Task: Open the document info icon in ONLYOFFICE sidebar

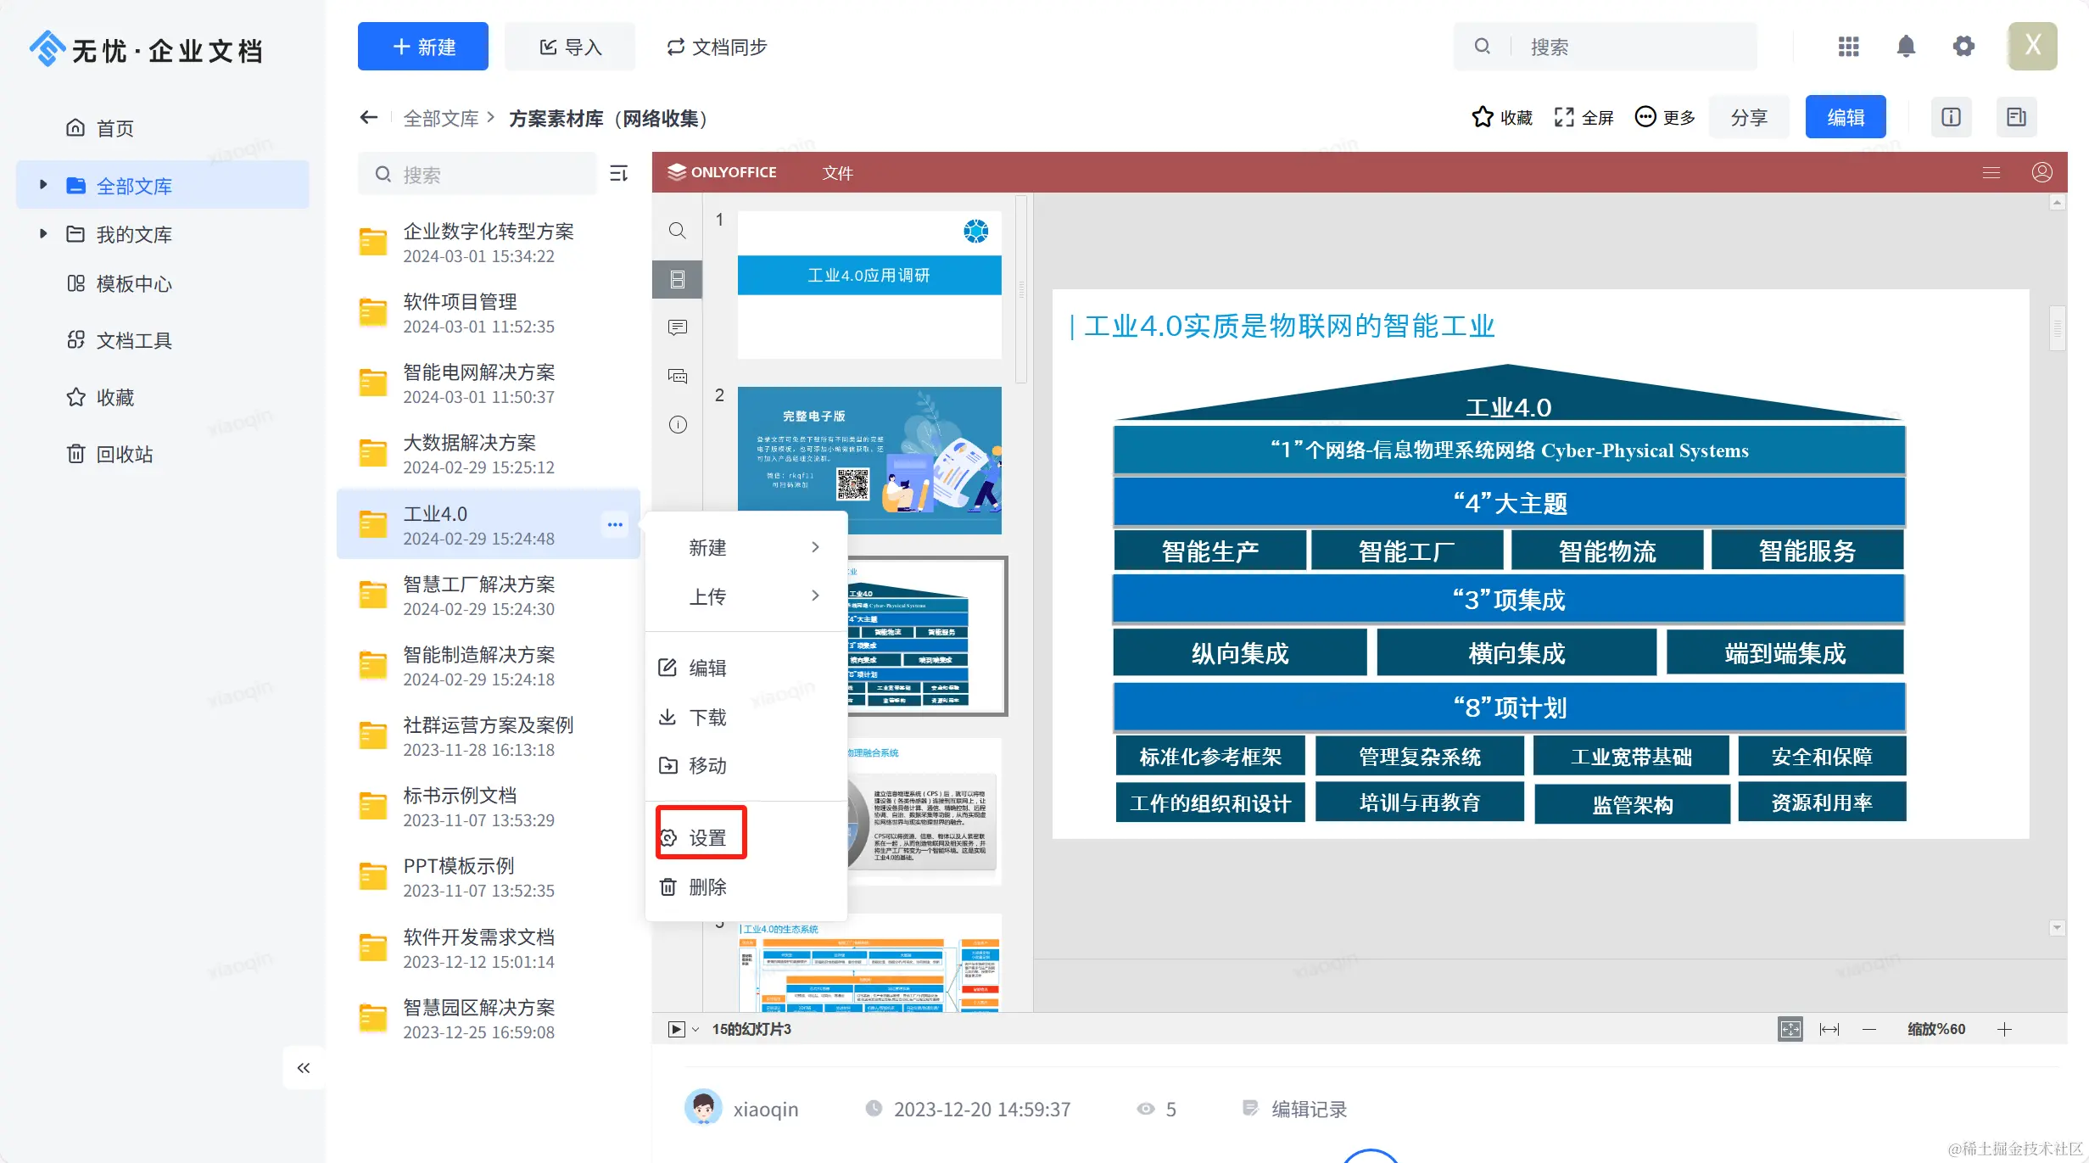Action: [677, 424]
